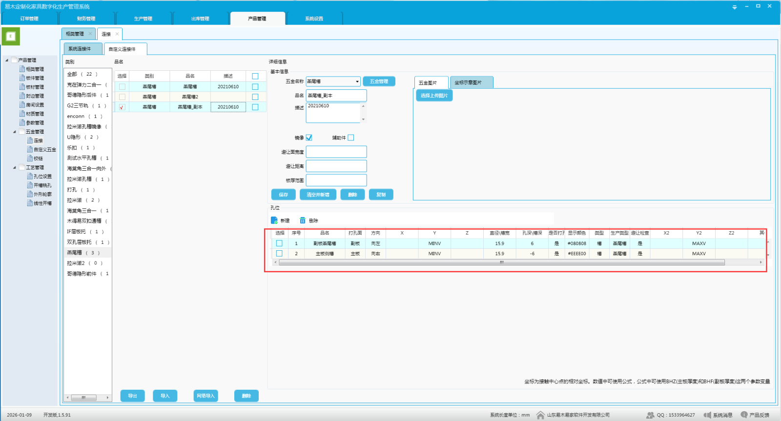Open 系统消息 speaker icon in status bar
The width and height of the screenshot is (781, 421).
pos(707,415)
